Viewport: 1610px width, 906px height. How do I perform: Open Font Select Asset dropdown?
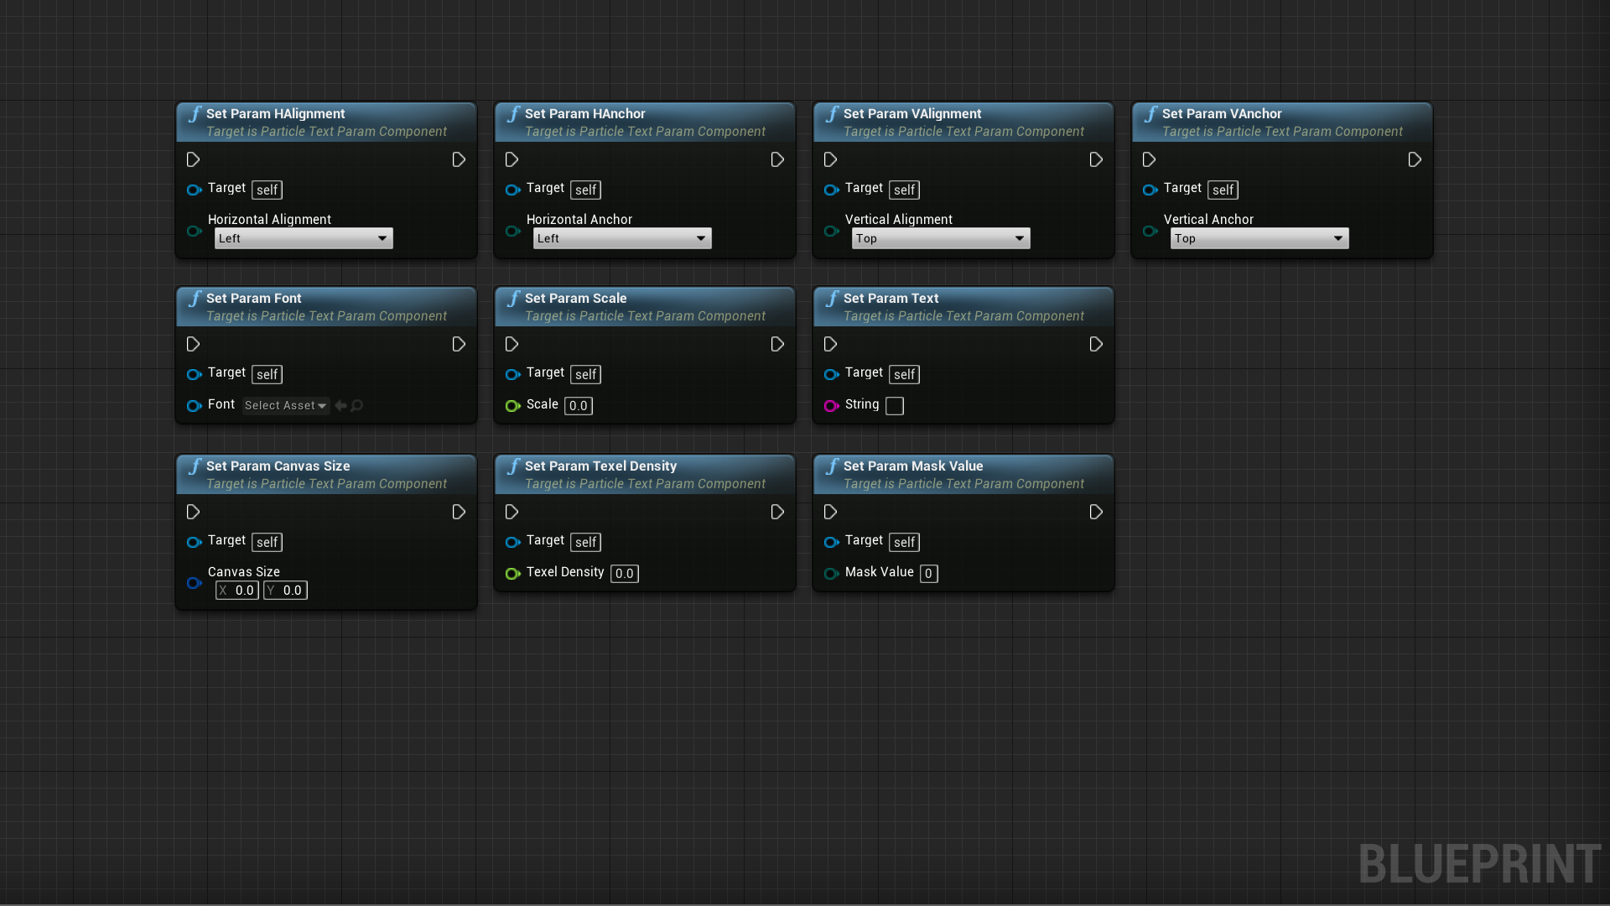coord(285,406)
